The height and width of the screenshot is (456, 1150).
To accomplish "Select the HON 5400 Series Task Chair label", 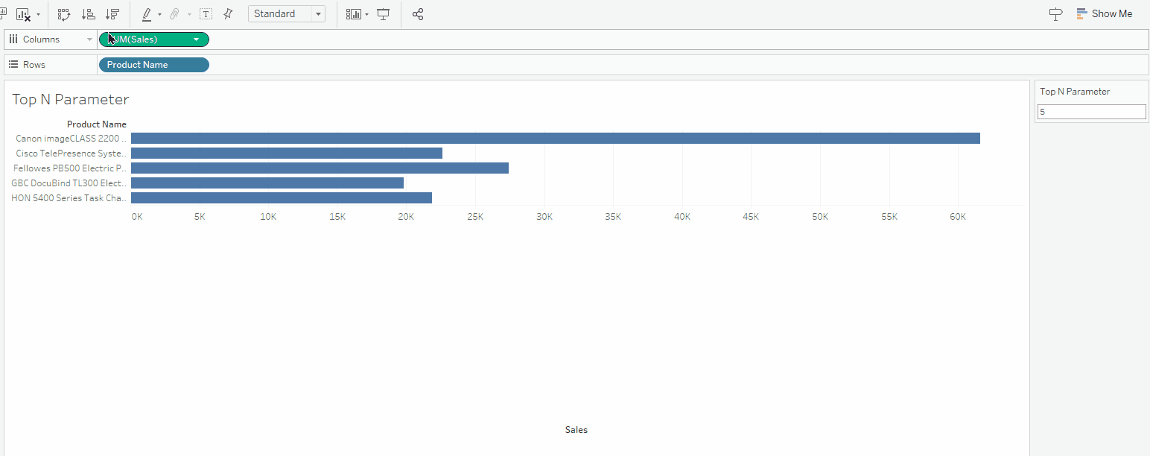I will (x=69, y=198).
